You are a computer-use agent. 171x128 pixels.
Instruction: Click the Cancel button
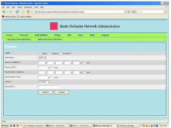(x=62, y=92)
